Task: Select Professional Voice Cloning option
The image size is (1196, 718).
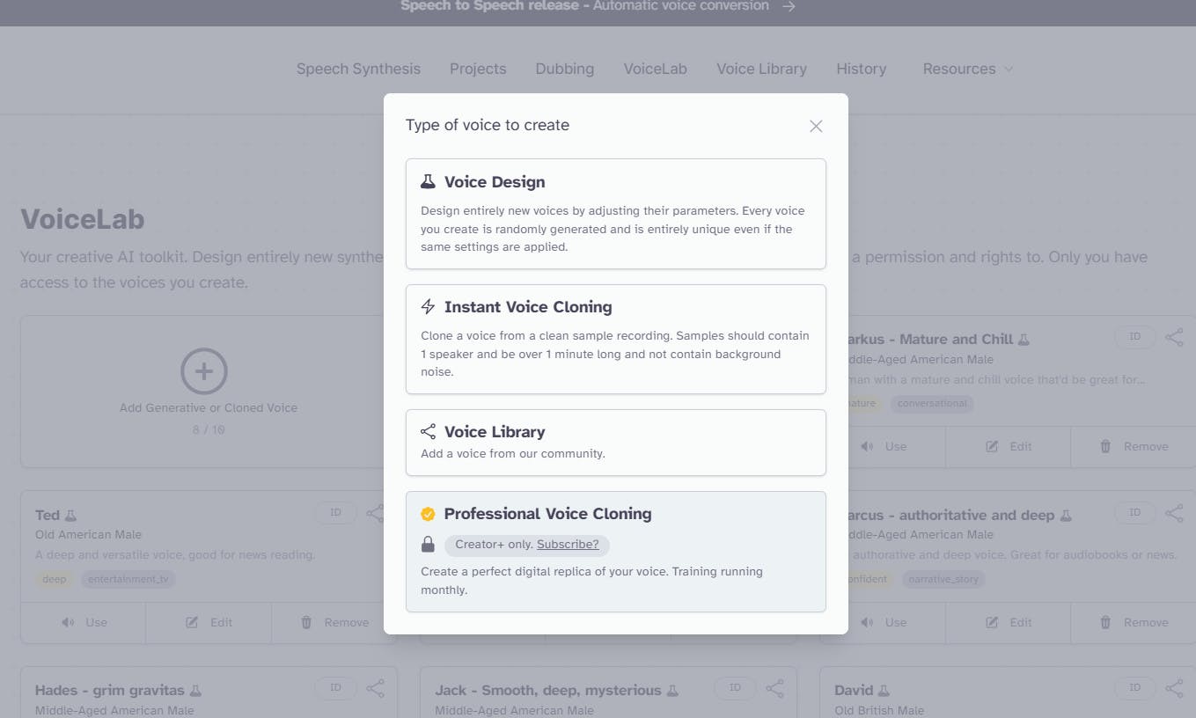Action: point(616,552)
